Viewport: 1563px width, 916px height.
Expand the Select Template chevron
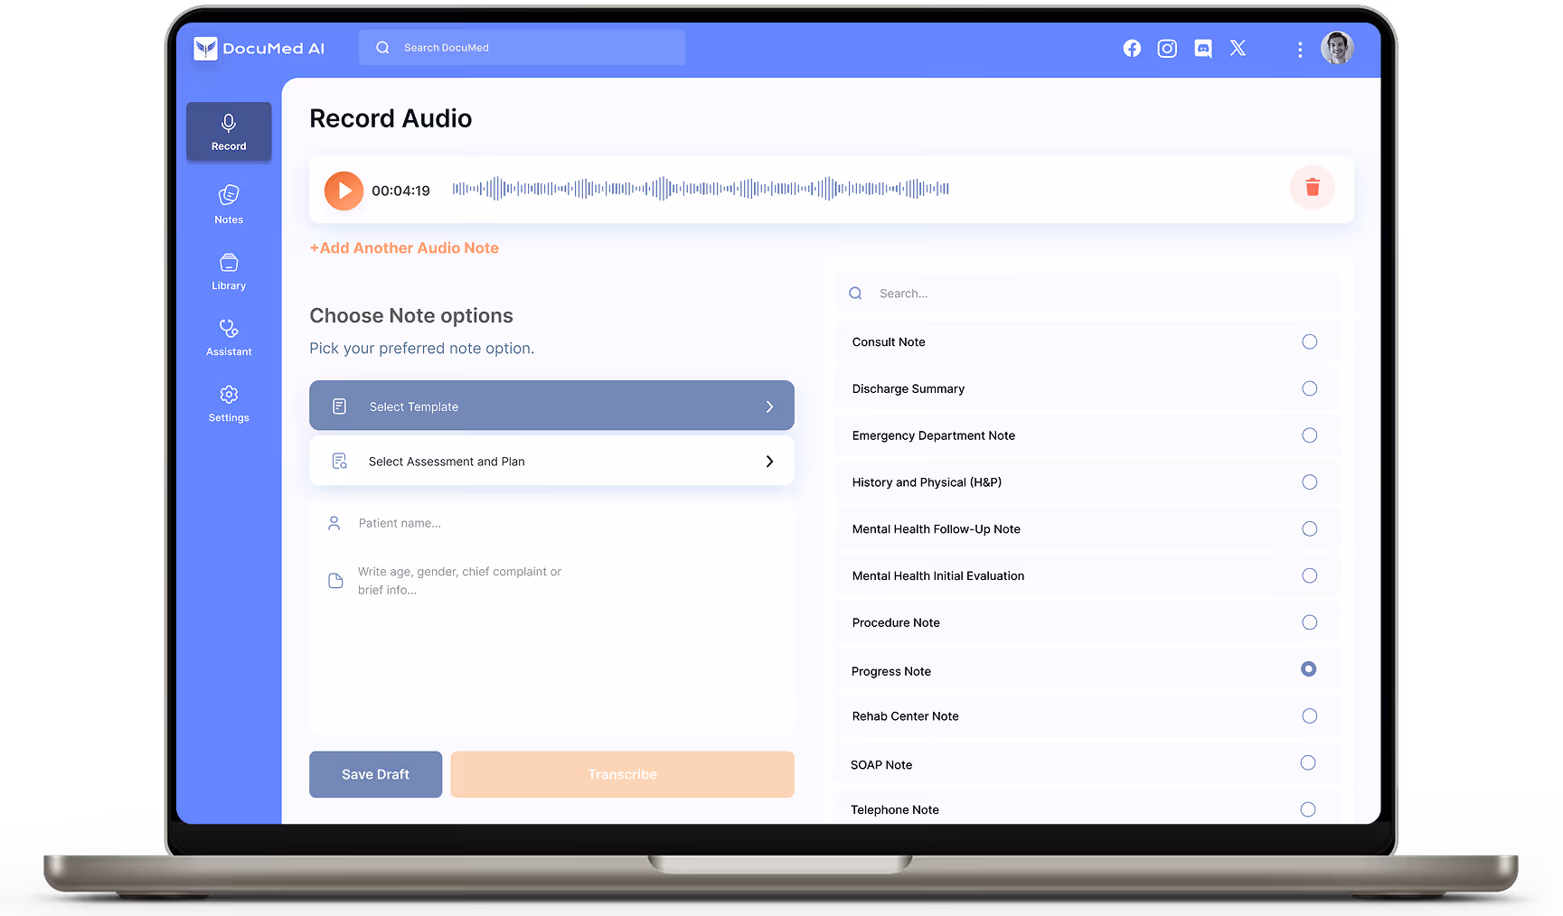(769, 407)
